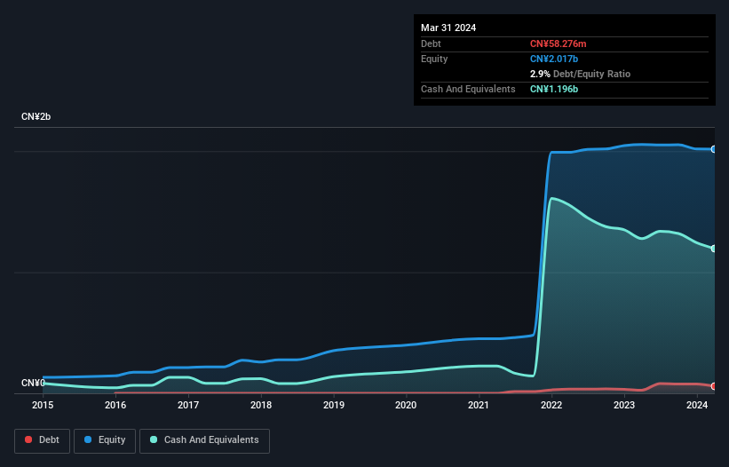Click the 2016 axis label
This screenshot has width=729, height=467.
115,405
